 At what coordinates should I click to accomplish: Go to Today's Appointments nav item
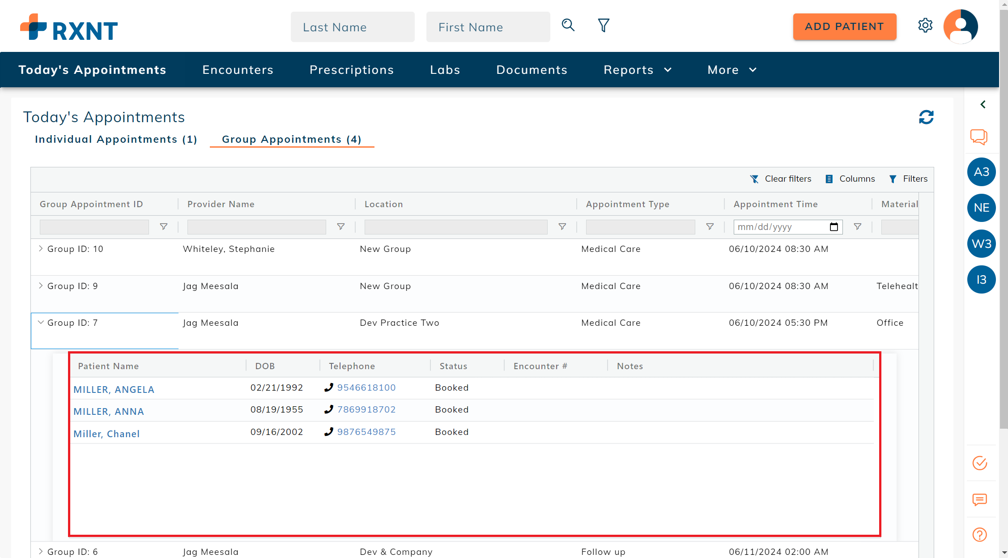[92, 70]
